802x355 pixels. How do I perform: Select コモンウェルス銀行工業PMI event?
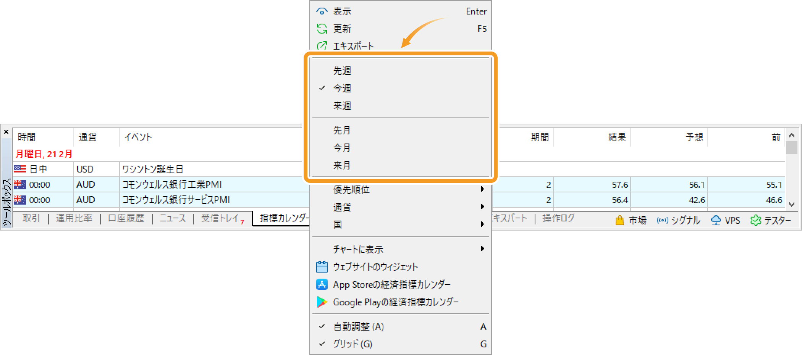tap(172, 184)
